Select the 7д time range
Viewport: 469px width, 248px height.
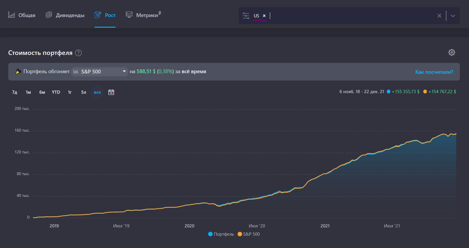[x=14, y=92]
